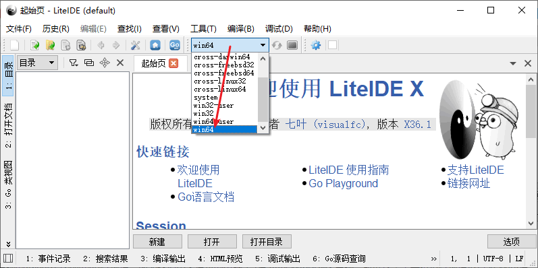
Task: Select cross-linux32 in the environment list
Action: tap(224, 81)
